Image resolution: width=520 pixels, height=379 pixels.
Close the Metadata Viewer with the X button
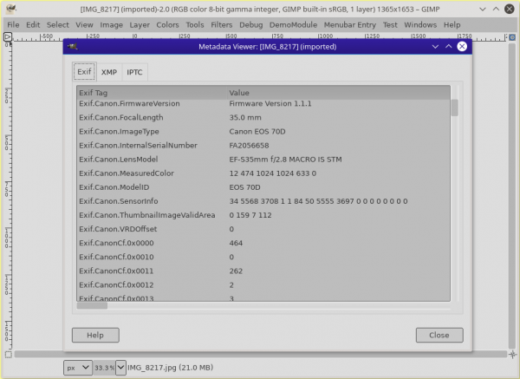[462, 47]
